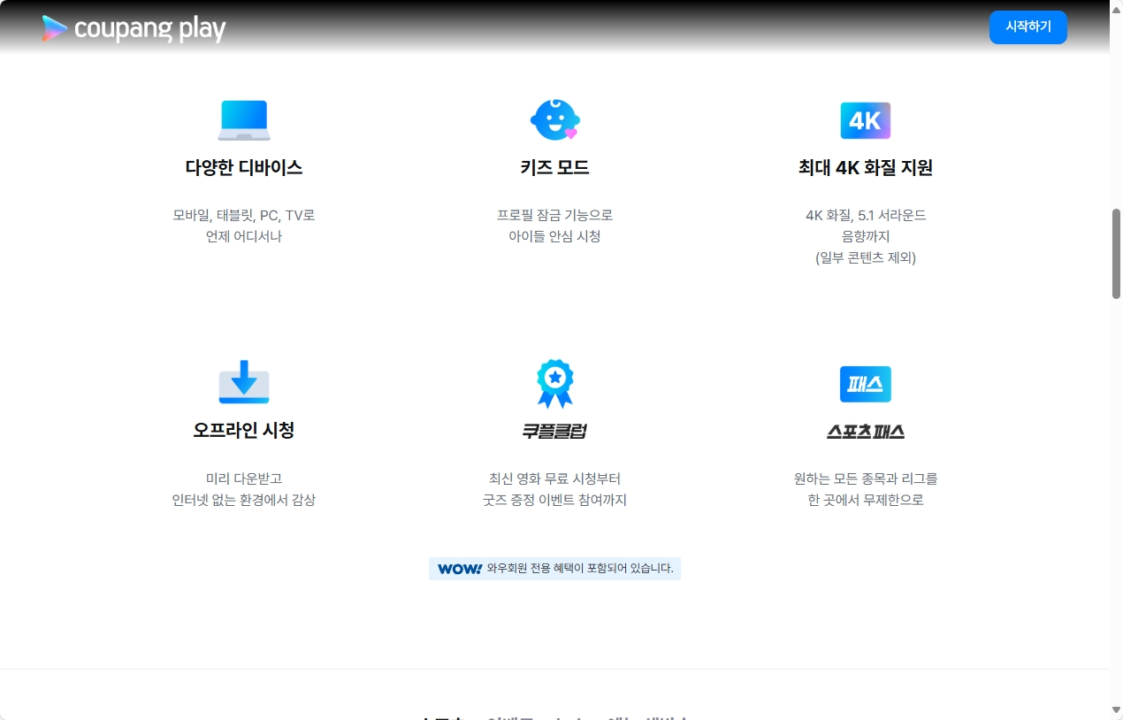Click the kids mode baby face icon
This screenshot has width=1123, height=720.
(554, 119)
